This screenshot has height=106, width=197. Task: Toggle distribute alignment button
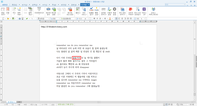[x=128, y=18]
